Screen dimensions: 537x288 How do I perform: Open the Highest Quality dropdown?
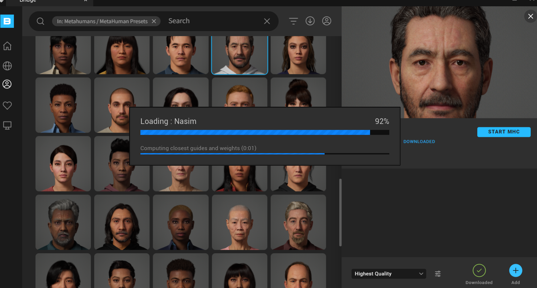(x=389, y=274)
